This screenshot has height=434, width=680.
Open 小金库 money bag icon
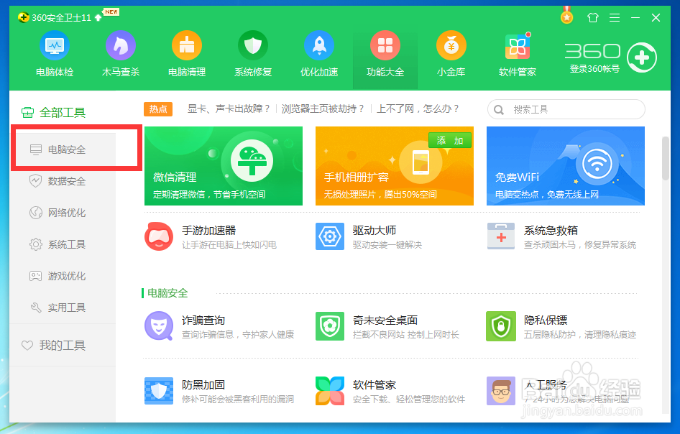coord(451,45)
